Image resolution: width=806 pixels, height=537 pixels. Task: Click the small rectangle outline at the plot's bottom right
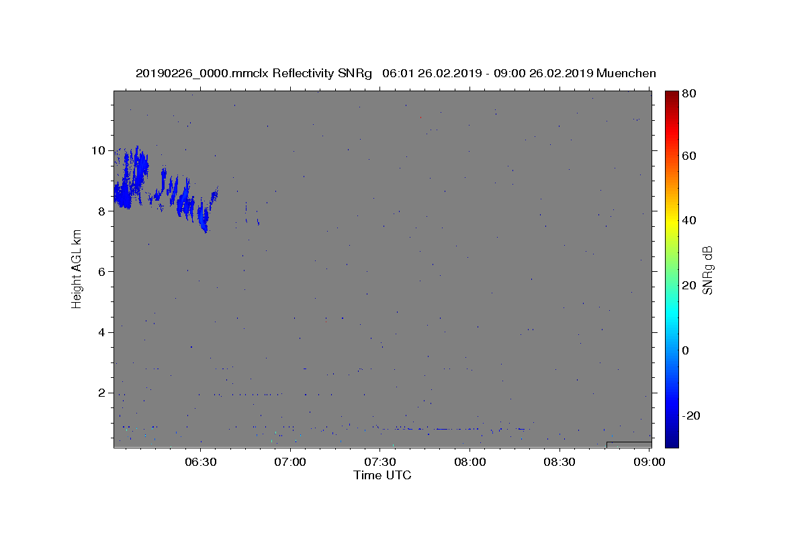[x=629, y=444]
